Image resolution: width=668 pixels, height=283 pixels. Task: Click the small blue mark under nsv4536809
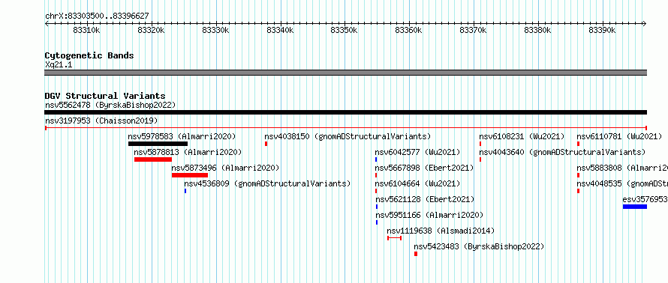(x=185, y=191)
